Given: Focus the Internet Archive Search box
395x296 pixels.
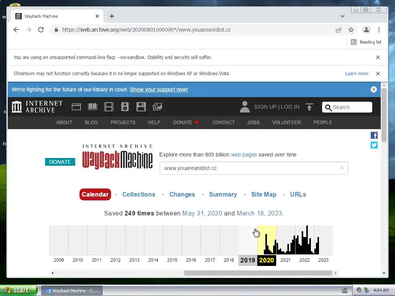Looking at the screenshot, I should (x=347, y=107).
